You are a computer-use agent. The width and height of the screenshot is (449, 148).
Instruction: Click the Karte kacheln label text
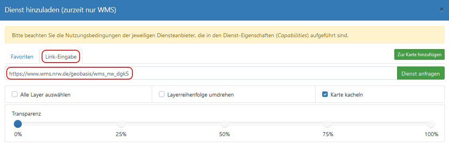pos(347,95)
